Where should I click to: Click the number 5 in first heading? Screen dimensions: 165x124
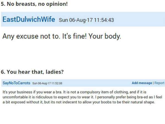click(x=2, y=4)
